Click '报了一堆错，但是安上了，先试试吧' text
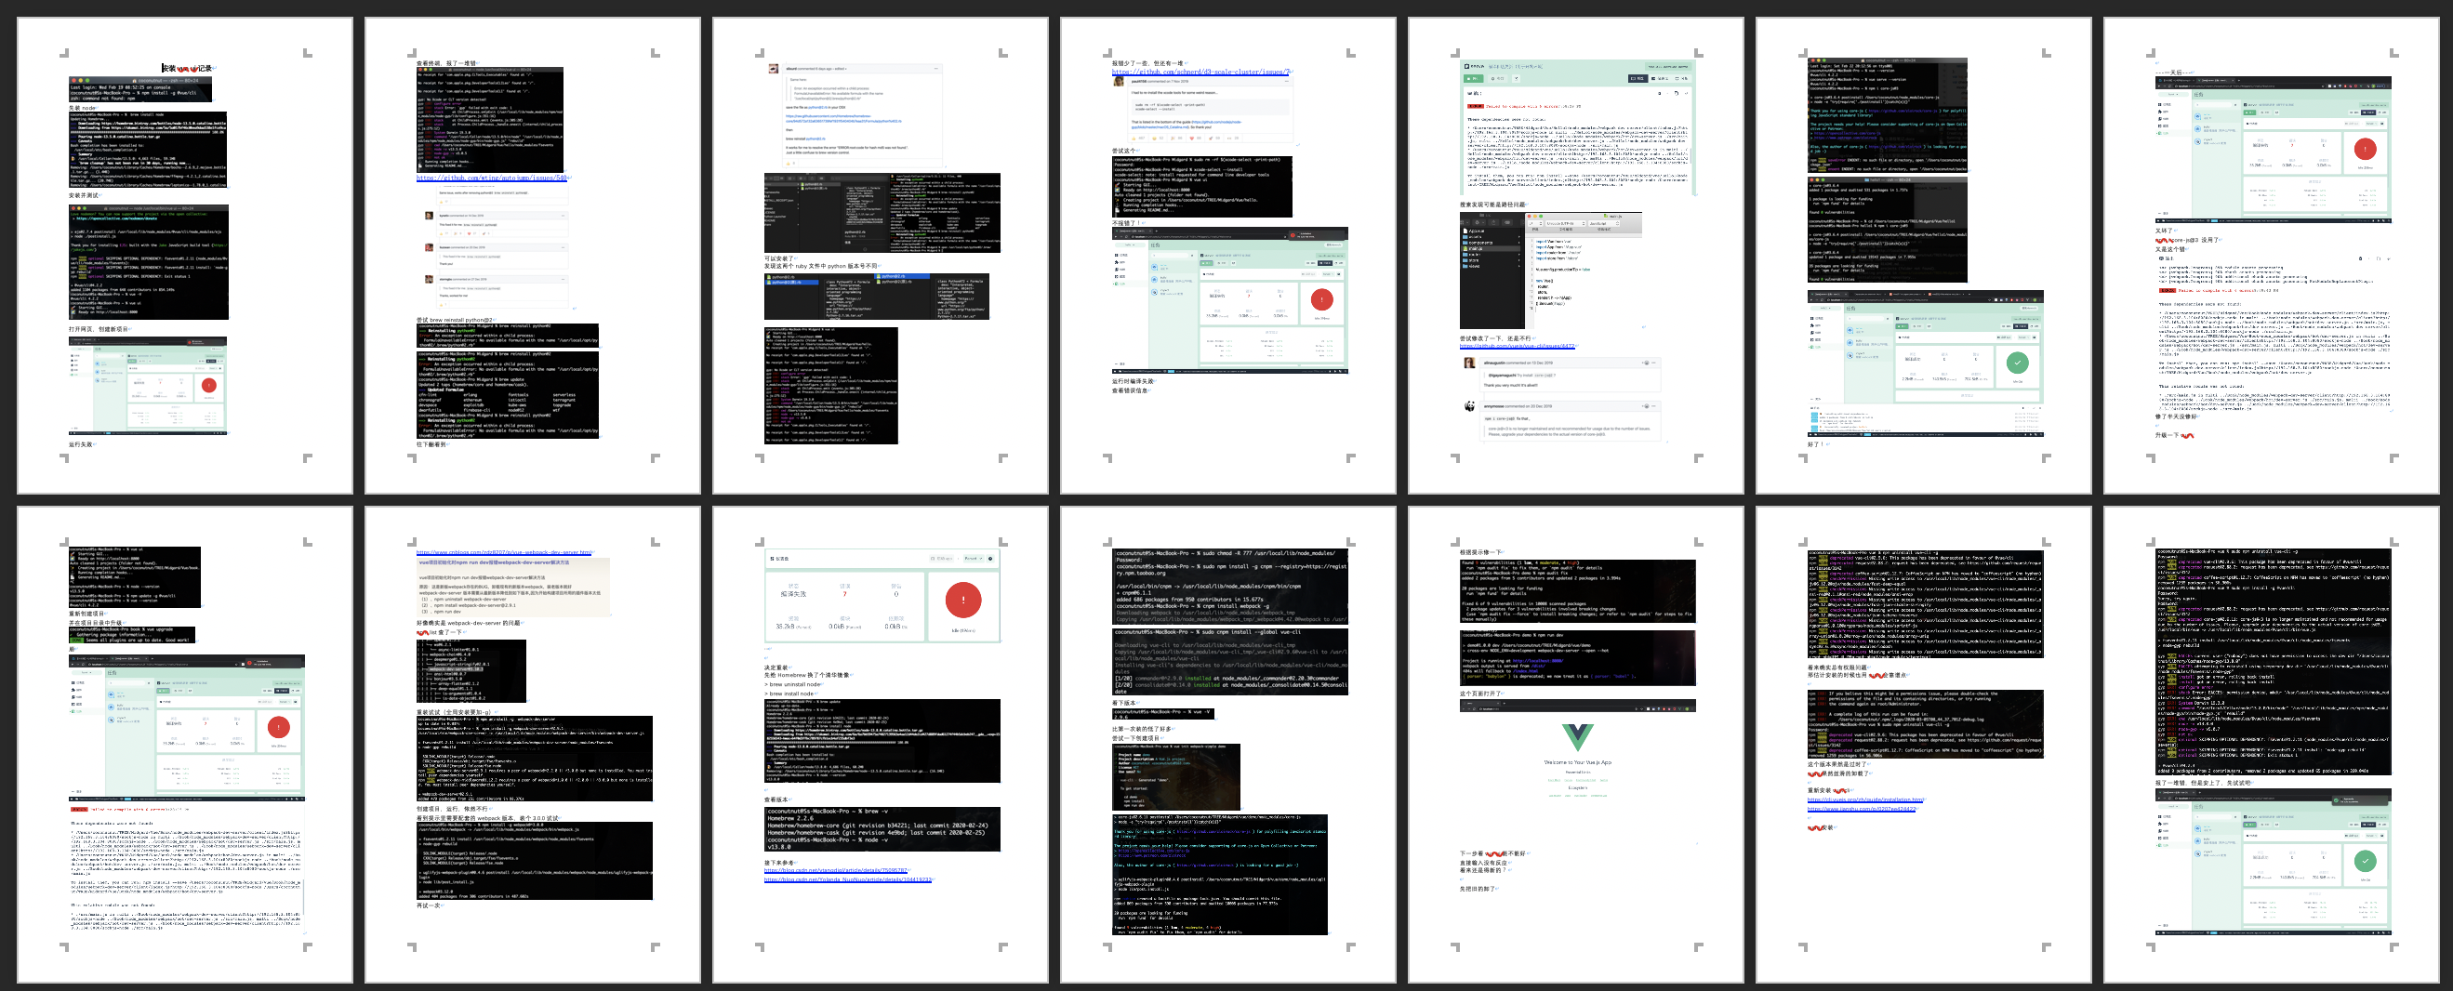 2204,783
